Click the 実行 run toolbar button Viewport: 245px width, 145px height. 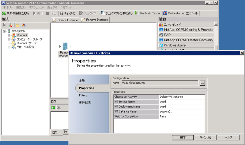(38, 13)
